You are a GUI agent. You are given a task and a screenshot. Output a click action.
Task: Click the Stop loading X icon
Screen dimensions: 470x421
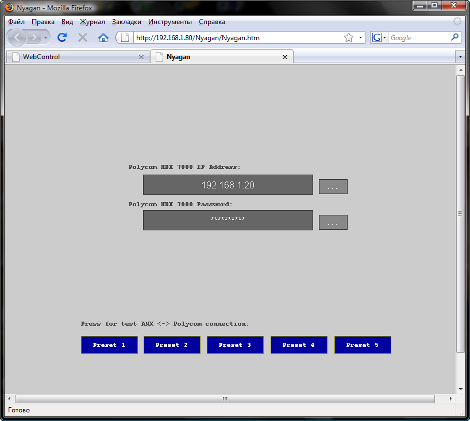[x=82, y=37]
